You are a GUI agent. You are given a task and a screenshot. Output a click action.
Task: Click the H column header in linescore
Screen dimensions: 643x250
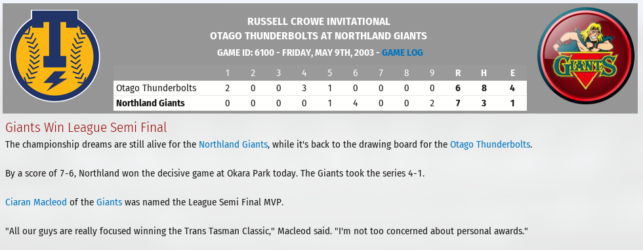click(x=484, y=73)
